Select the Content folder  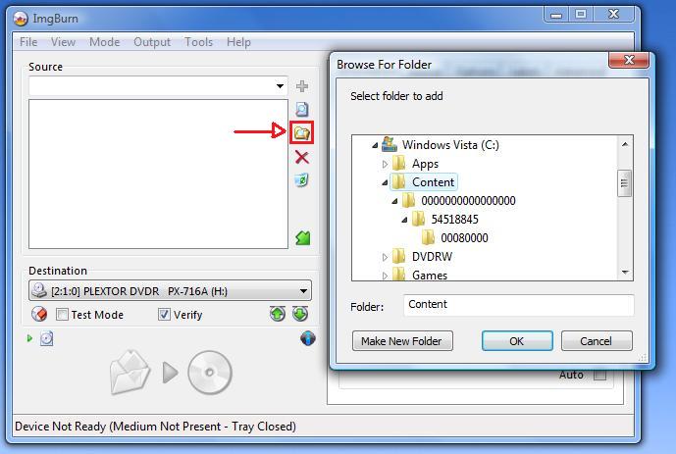tap(433, 182)
